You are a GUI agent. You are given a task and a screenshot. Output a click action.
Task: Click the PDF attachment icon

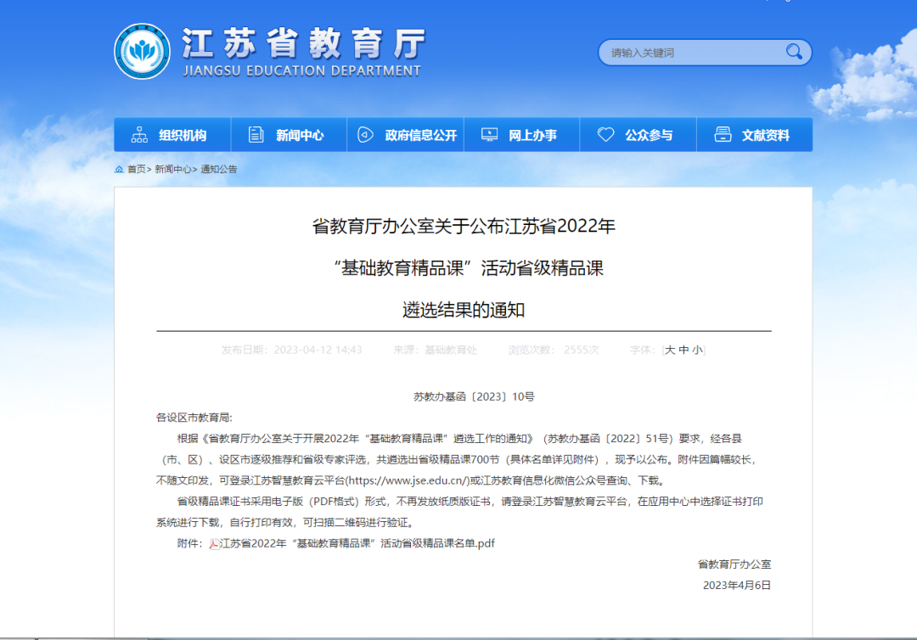click(x=214, y=543)
